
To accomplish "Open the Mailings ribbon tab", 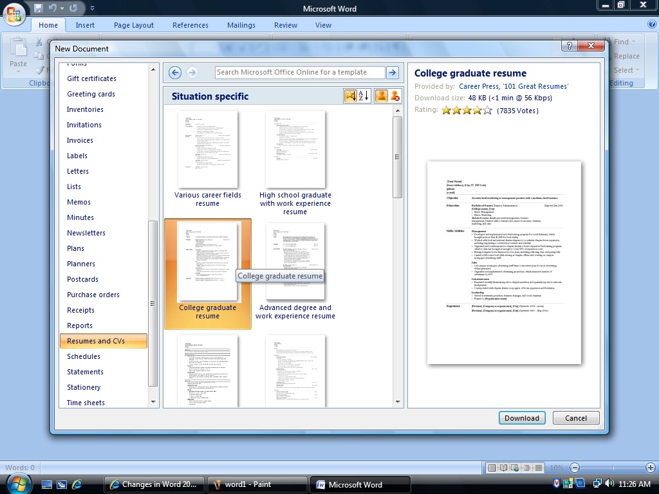I will coord(241,25).
